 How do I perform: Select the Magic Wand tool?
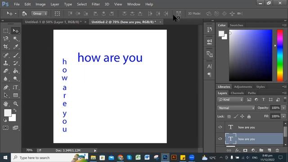16,39
